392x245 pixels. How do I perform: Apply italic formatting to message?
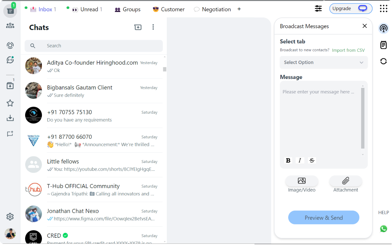tap(300, 160)
